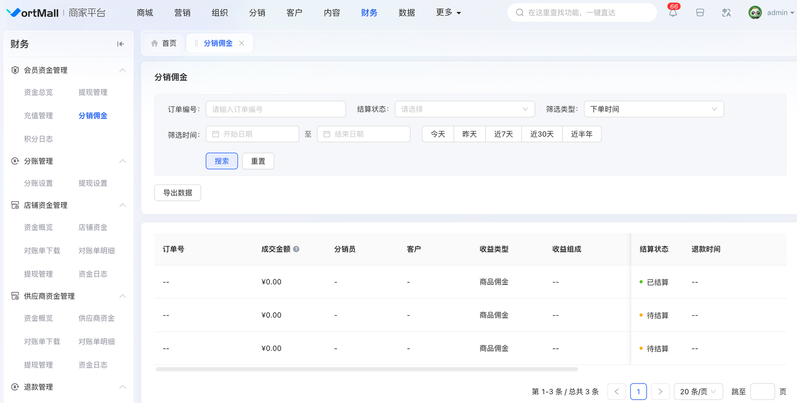Collapse the 财务 sidebar panel

pyautogui.click(x=121, y=44)
